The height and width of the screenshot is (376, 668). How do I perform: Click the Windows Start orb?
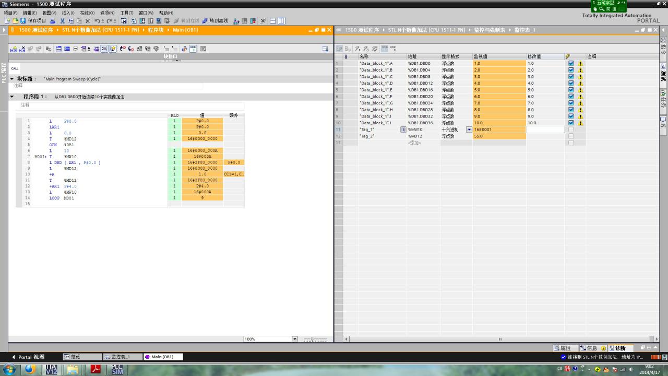[9, 369]
